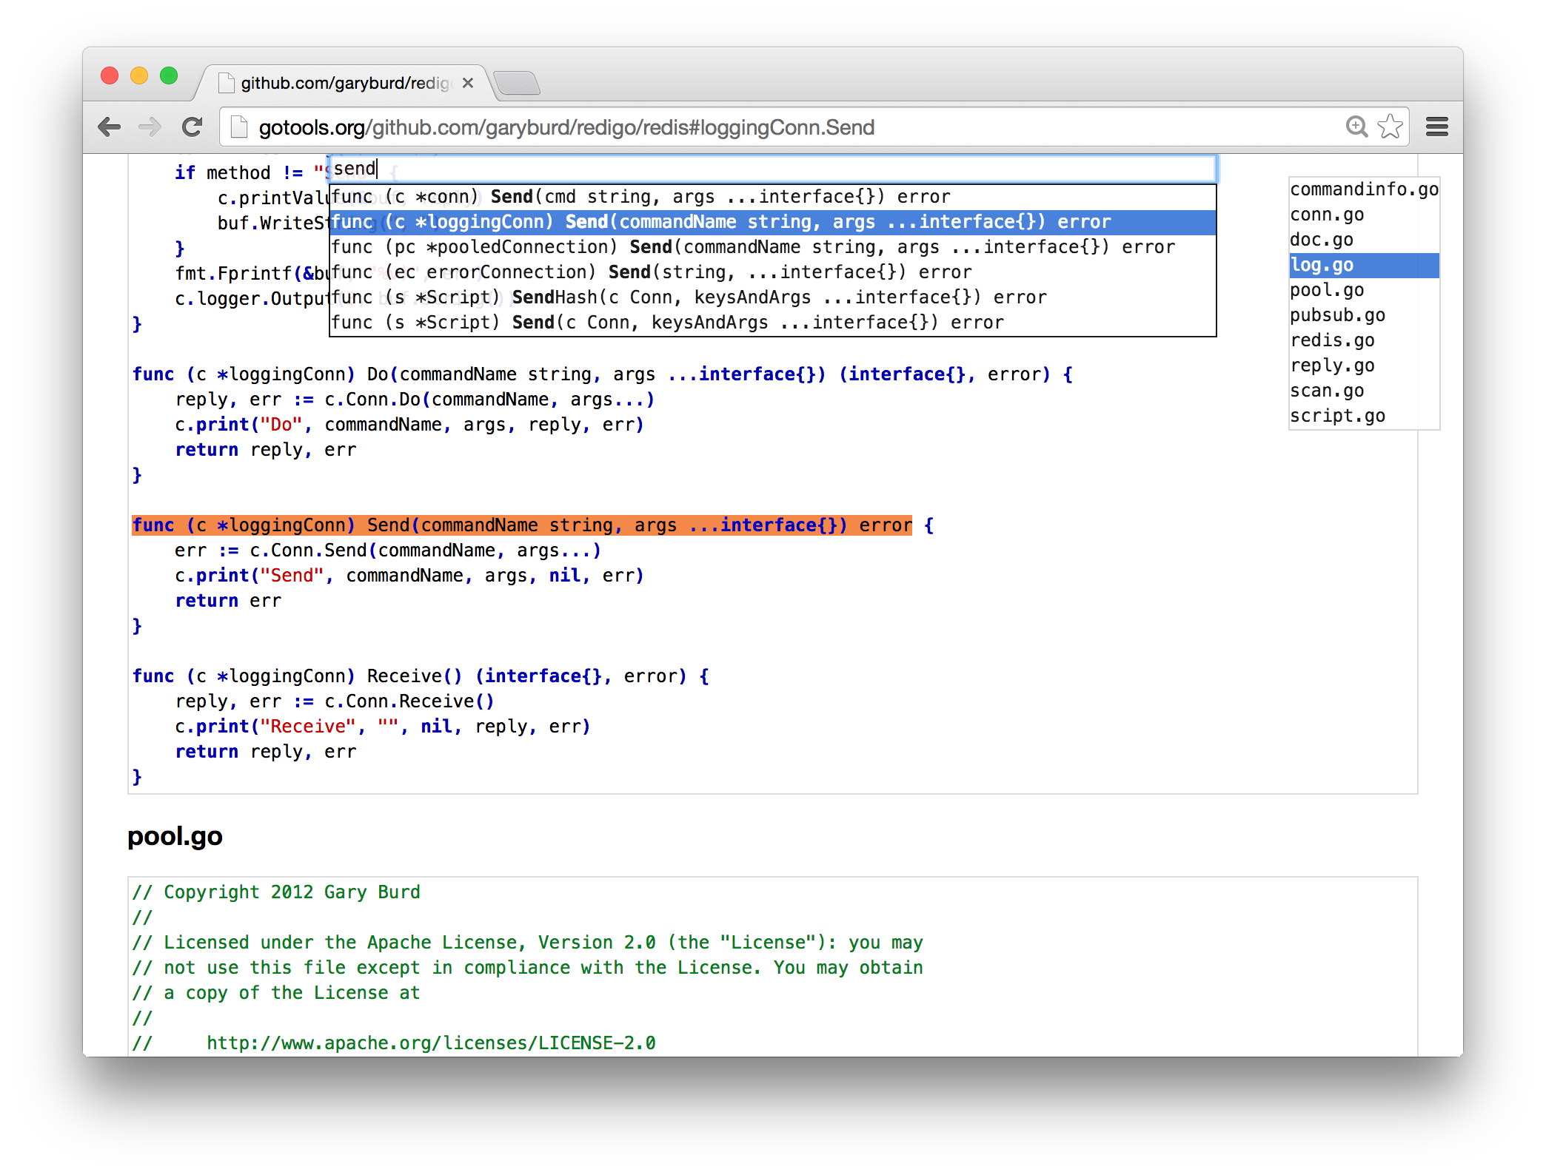Open a new tab button
Viewport: 1546px width, 1175px height.
click(517, 83)
